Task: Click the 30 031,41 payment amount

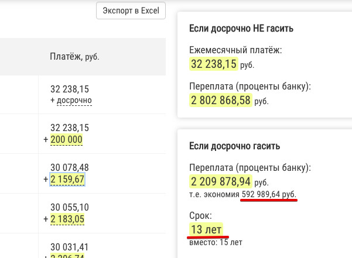Action: 70,246
